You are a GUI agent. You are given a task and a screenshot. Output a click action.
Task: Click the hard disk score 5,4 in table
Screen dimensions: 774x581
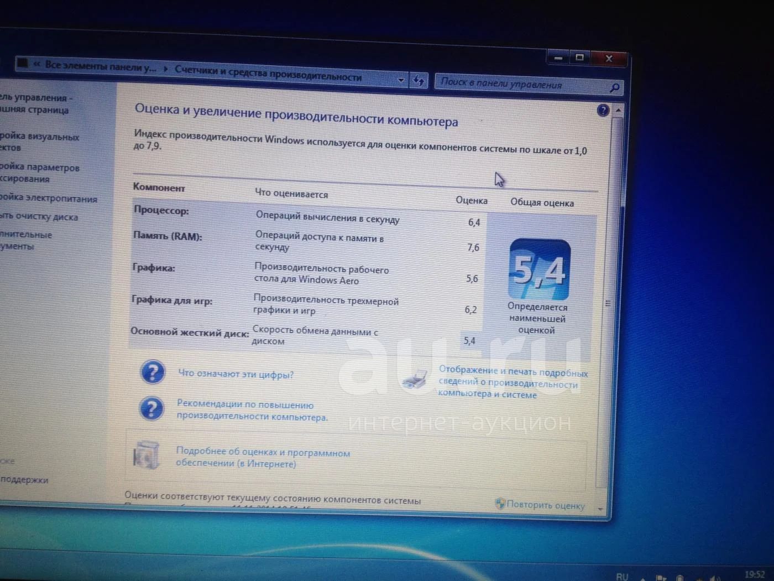[x=469, y=340]
